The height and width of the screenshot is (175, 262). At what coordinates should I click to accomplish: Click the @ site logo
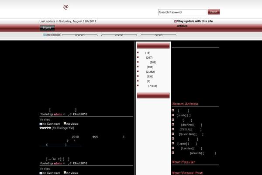pyautogui.click(x=66, y=7)
